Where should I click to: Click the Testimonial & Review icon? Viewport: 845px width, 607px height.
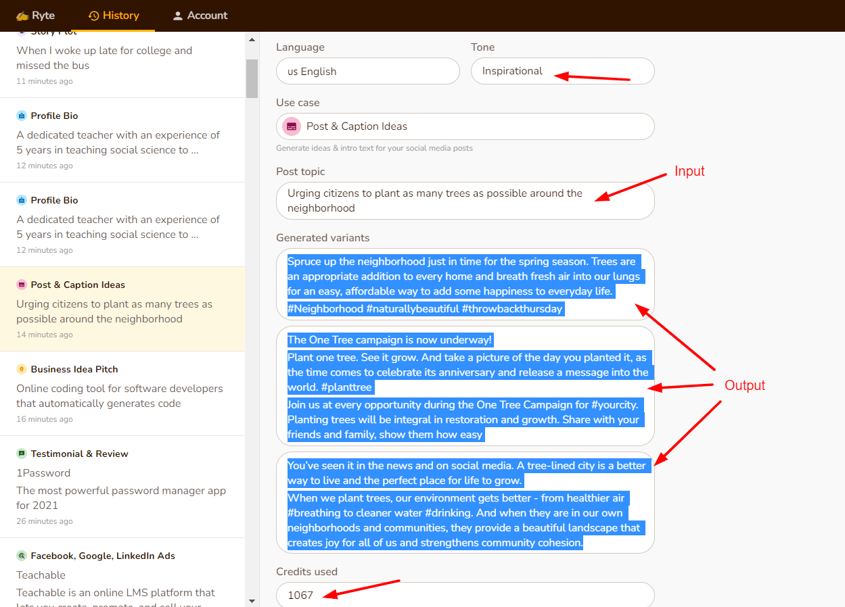click(22, 454)
